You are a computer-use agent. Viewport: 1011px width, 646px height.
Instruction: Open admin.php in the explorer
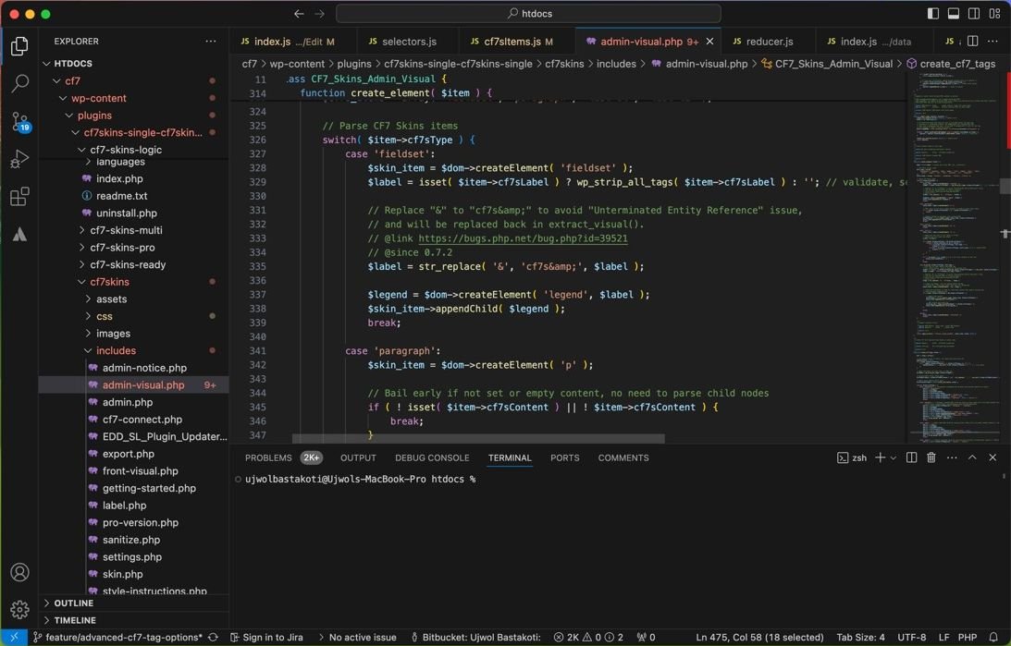tap(128, 402)
